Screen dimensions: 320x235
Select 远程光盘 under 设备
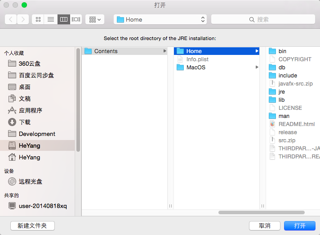click(37, 181)
